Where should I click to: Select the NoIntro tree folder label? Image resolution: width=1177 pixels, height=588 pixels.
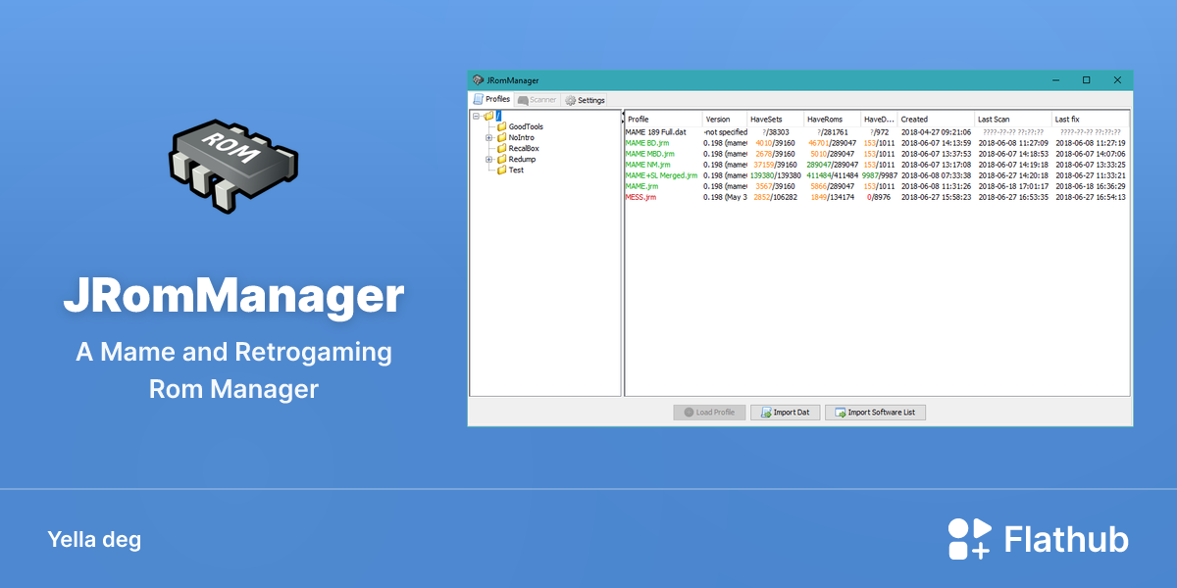pyautogui.click(x=522, y=137)
